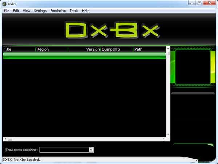This screenshot has height=164, width=218.
Task: Click the vertical scrollbar thumb
Action: 168,53
